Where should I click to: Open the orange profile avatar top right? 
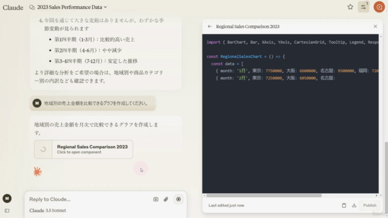point(379,7)
